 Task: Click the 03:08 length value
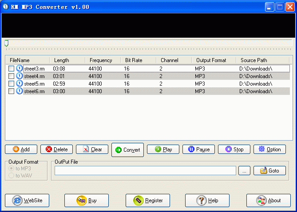point(59,68)
